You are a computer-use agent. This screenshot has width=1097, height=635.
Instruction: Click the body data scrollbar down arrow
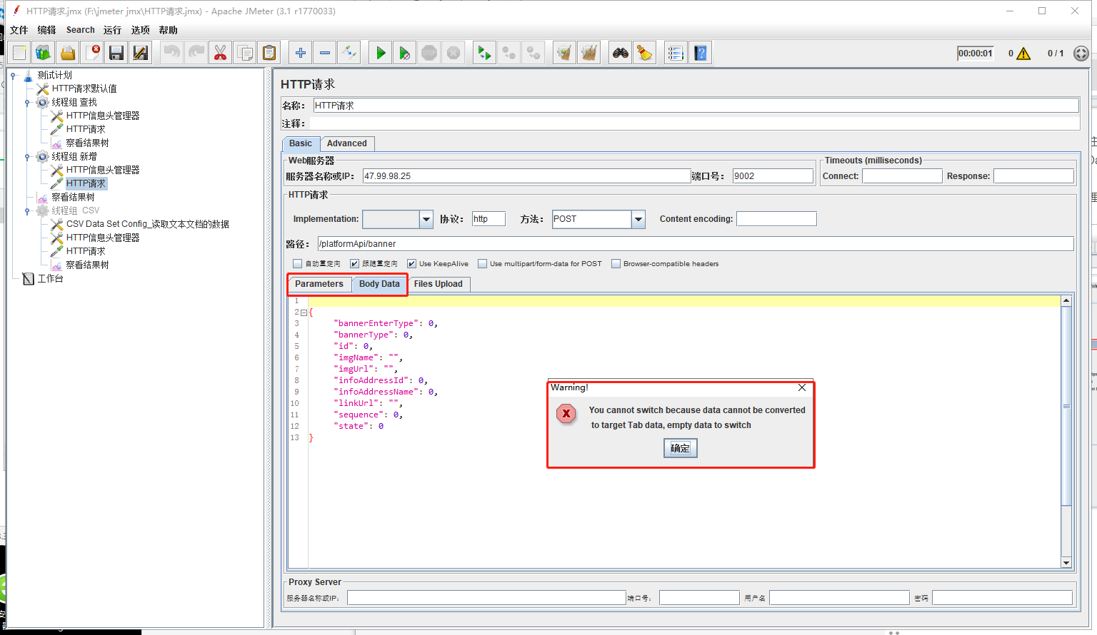tap(1066, 563)
